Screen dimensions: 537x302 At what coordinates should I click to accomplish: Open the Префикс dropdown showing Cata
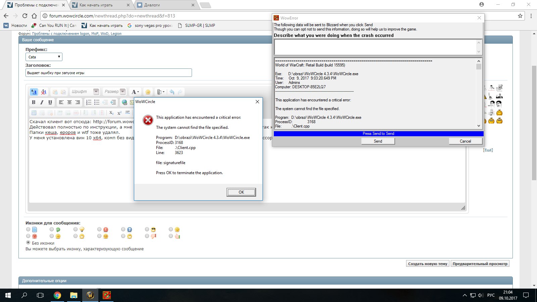click(44, 57)
